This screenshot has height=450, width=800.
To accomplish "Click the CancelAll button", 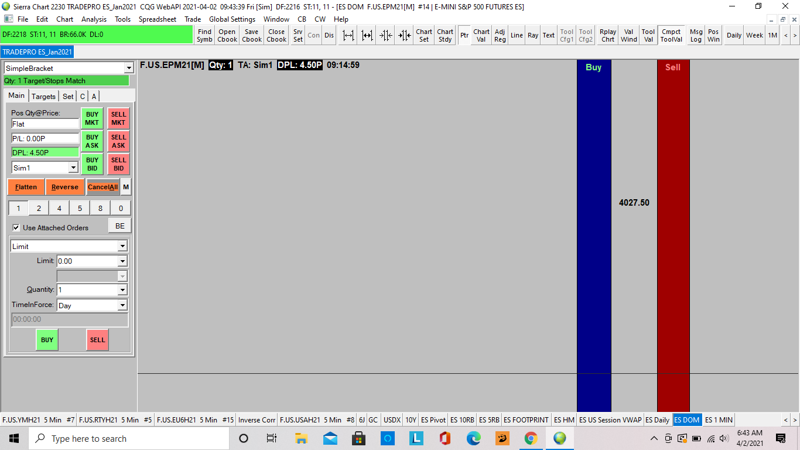I will click(x=103, y=187).
